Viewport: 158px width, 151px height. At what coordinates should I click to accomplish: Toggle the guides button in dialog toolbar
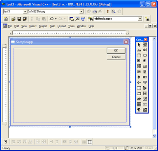pyautogui.click(x=90, y=142)
